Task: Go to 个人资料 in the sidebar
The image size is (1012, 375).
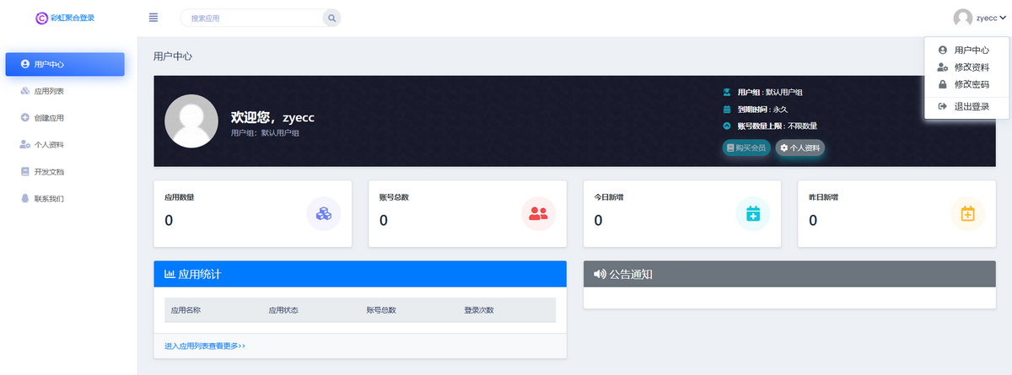Action: (49, 145)
